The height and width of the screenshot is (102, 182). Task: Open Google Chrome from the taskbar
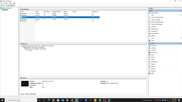[x=72, y=100]
